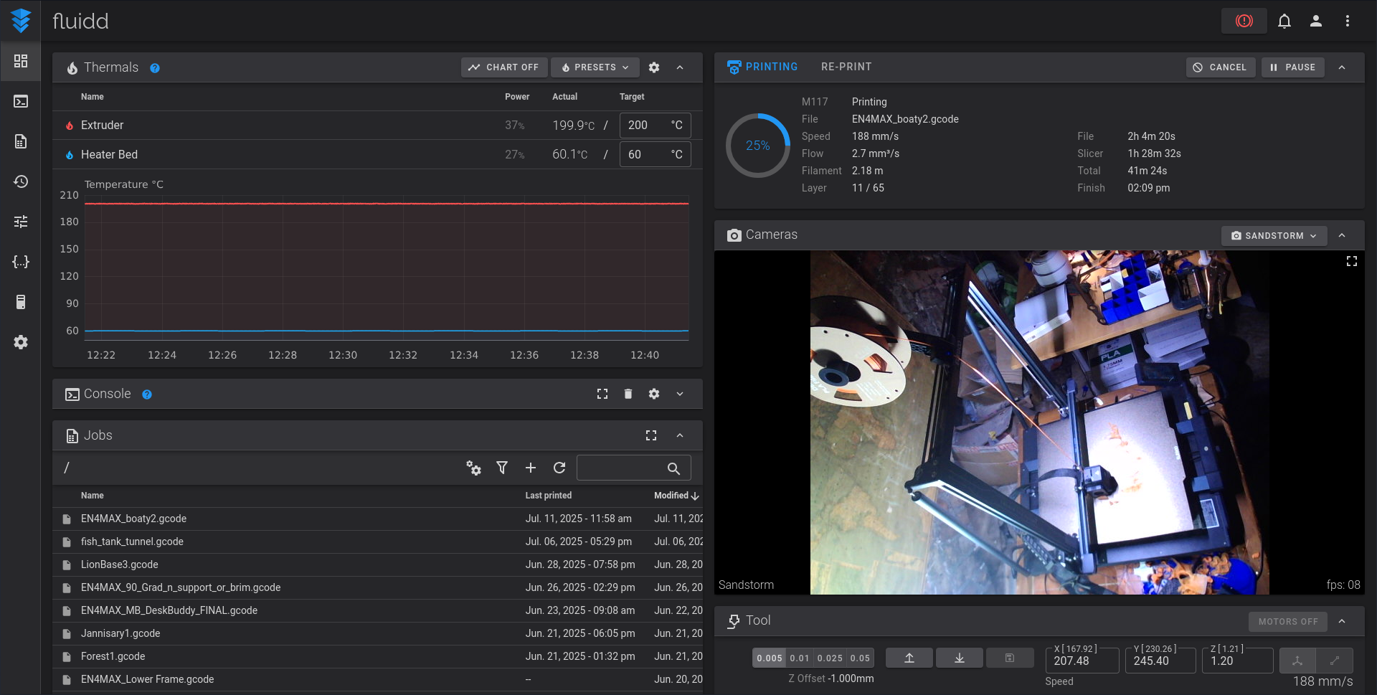
Task: Collapse the Thermals panel
Action: pyautogui.click(x=680, y=67)
